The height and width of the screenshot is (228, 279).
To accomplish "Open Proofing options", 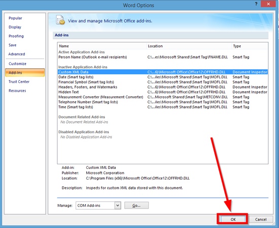I will tap(16, 36).
